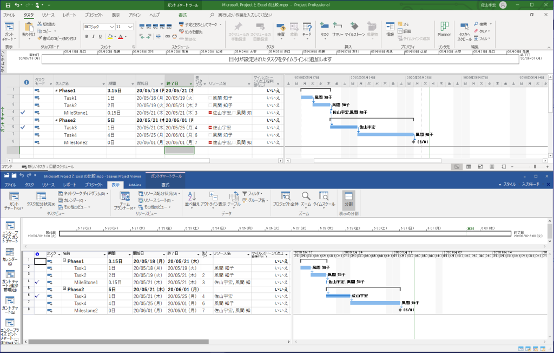Click Team Planner (チームプランナー) in Seavus
The image size is (554, 353).
(x=125, y=201)
